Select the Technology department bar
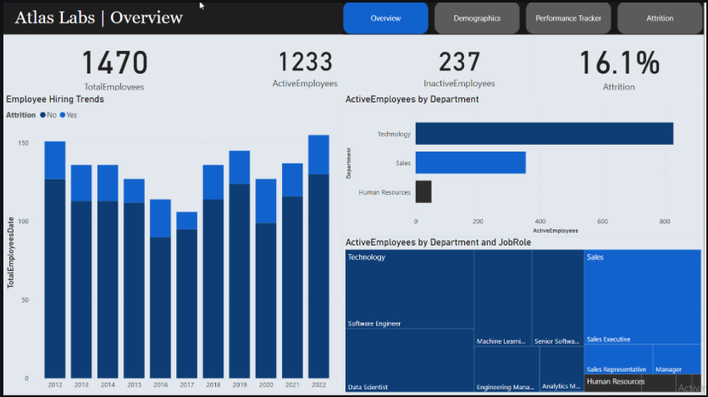The width and height of the screenshot is (708, 397). [x=544, y=134]
